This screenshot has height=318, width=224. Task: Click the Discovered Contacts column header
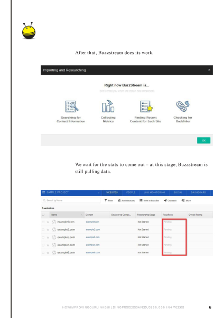[x=123, y=215]
